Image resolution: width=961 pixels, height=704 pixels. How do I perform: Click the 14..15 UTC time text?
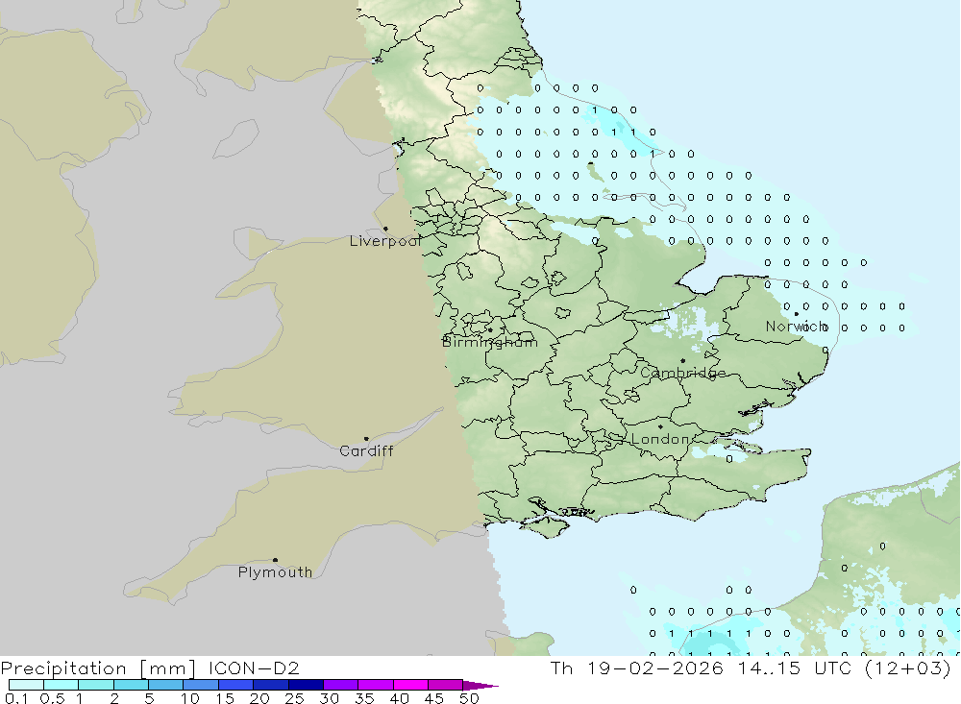click(795, 668)
